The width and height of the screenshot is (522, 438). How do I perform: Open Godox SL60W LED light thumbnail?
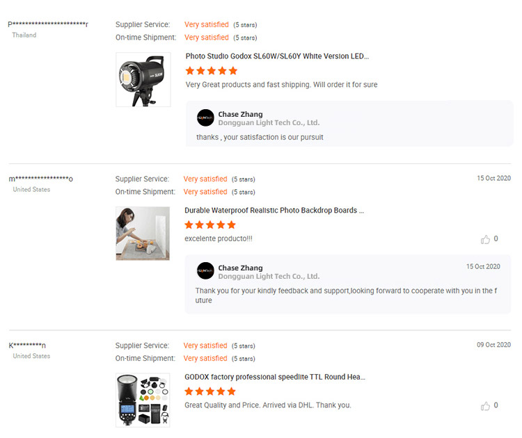pyautogui.click(x=143, y=80)
